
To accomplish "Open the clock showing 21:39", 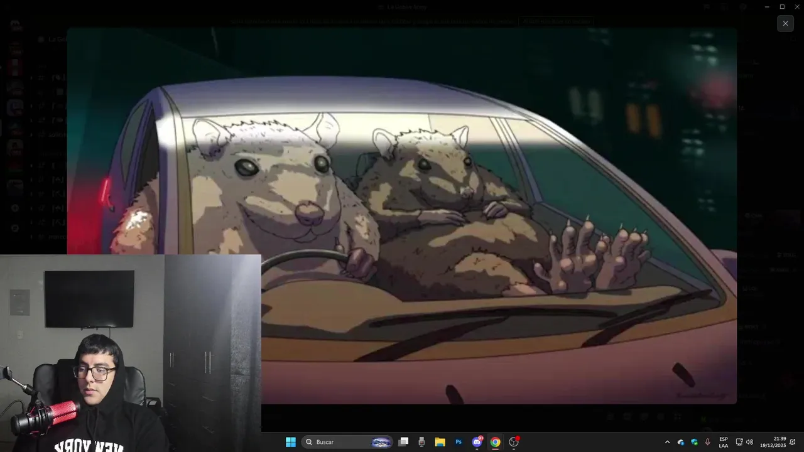I will (x=773, y=442).
